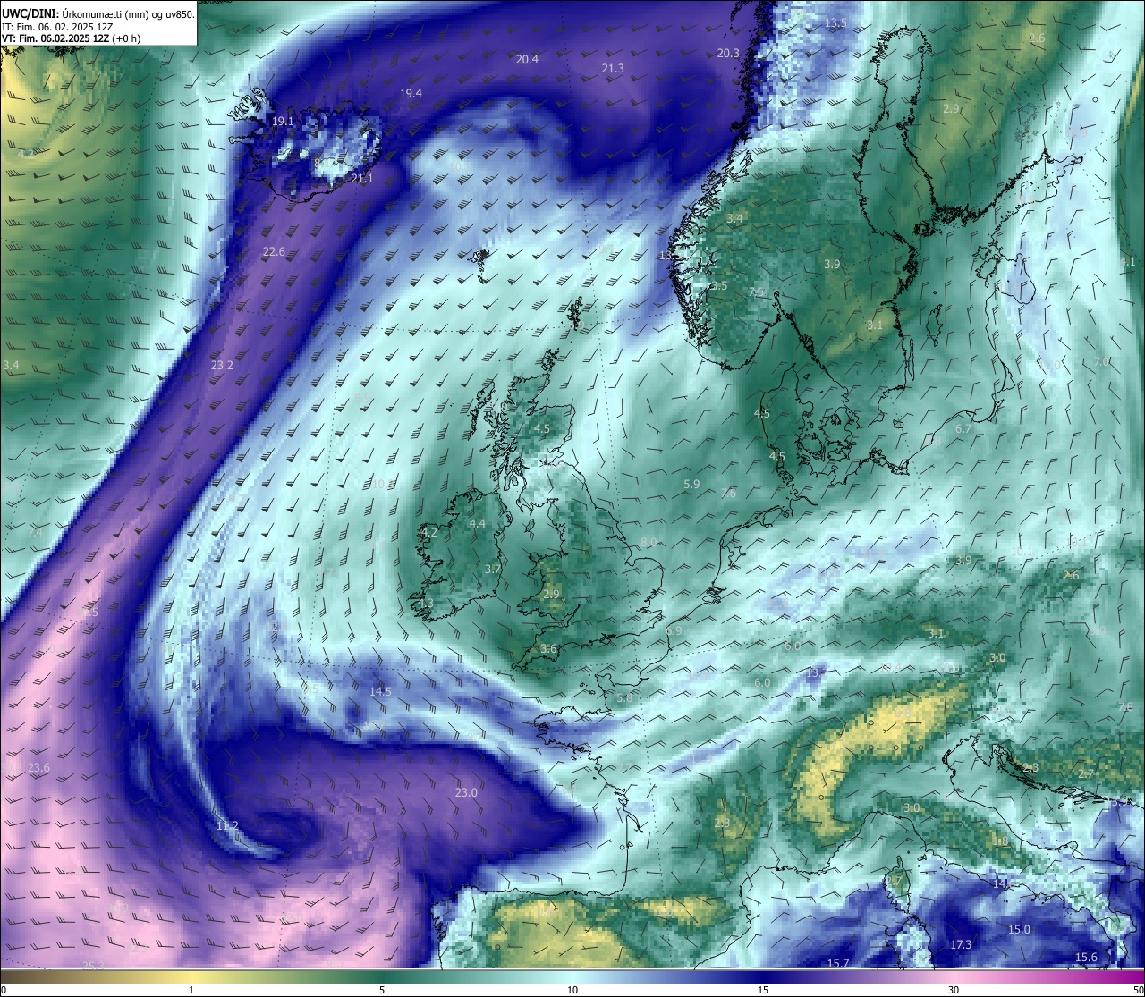
Task: Click the 3.7 value label
Action: (492, 570)
